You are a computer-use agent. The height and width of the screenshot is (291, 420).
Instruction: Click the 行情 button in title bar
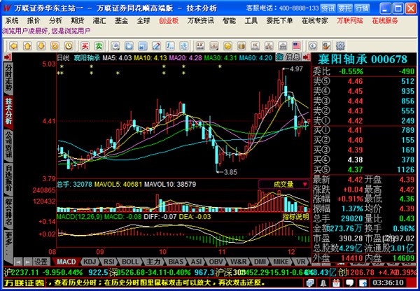click(x=362, y=8)
